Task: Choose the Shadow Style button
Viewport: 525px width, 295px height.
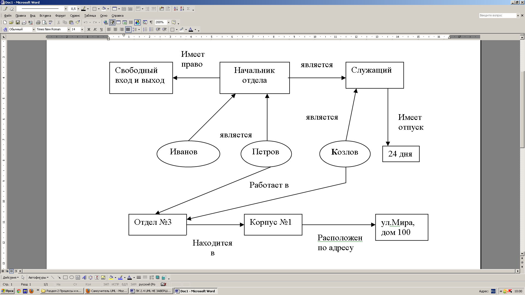Action: pos(158,278)
